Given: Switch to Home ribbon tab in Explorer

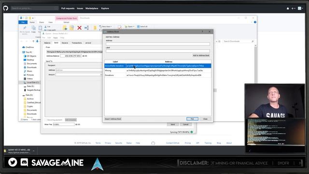Looking at the screenshot, I should point(32,22).
